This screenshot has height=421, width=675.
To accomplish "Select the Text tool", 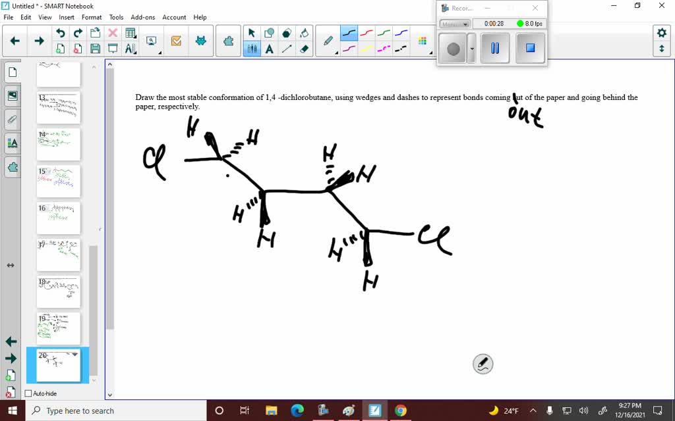I will coord(270,47).
